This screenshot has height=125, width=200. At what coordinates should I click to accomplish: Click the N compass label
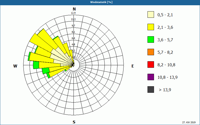[x=74, y=9]
